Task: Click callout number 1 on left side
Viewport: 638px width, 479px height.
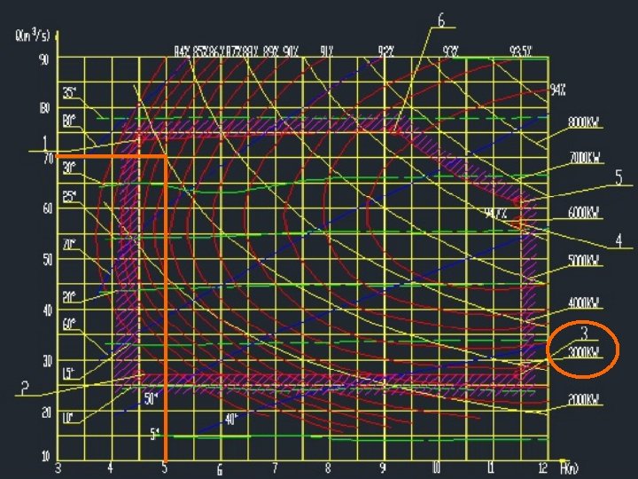Action: 45,143
